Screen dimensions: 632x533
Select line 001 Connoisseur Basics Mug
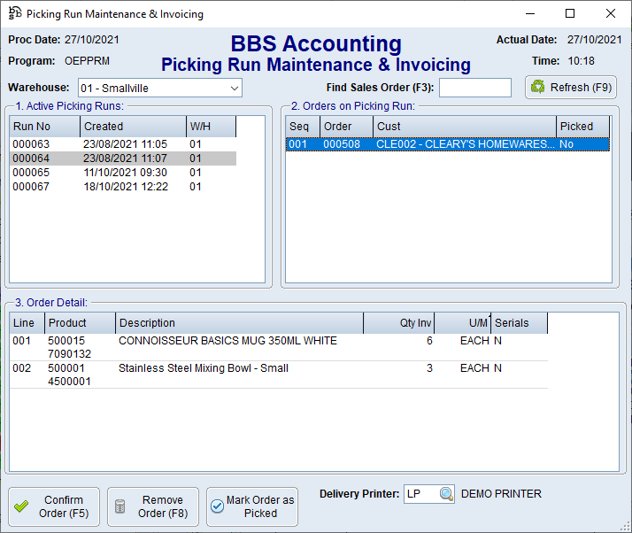(227, 341)
